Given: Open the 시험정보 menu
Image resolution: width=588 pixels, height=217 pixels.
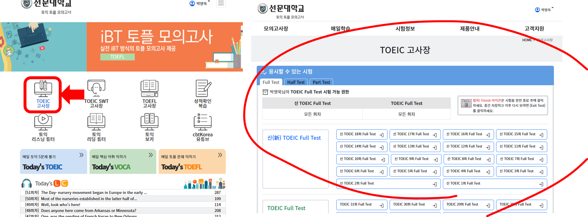Looking at the screenshot, I should [x=405, y=28].
